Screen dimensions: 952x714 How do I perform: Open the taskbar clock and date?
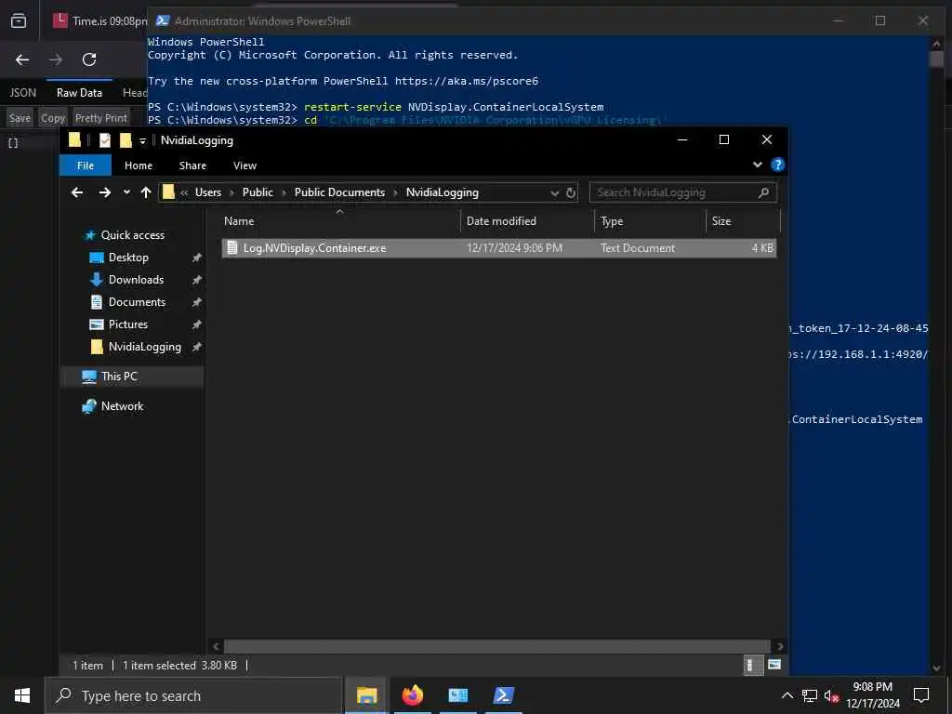(872, 695)
